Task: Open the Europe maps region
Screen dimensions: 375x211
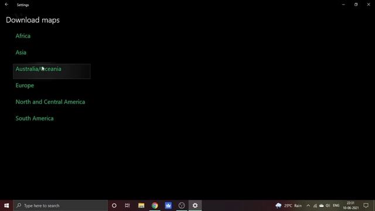Action: tap(25, 86)
